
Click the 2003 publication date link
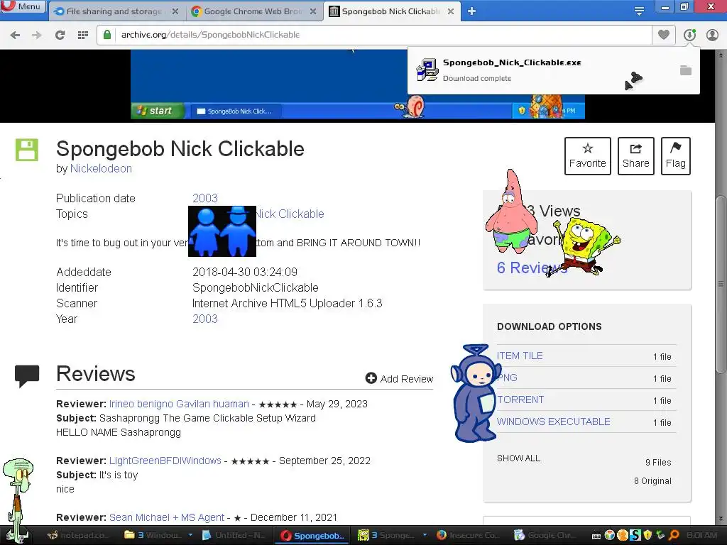pos(205,199)
